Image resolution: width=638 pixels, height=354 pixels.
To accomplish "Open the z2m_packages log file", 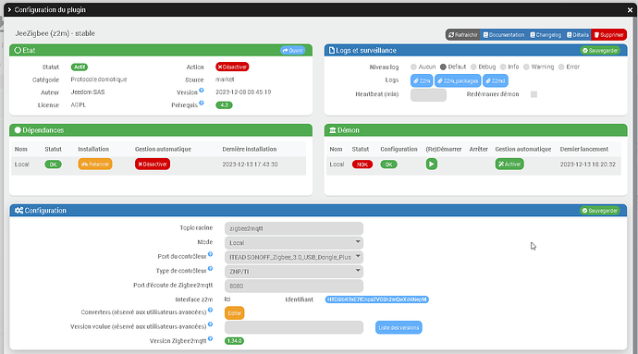I will (x=458, y=80).
